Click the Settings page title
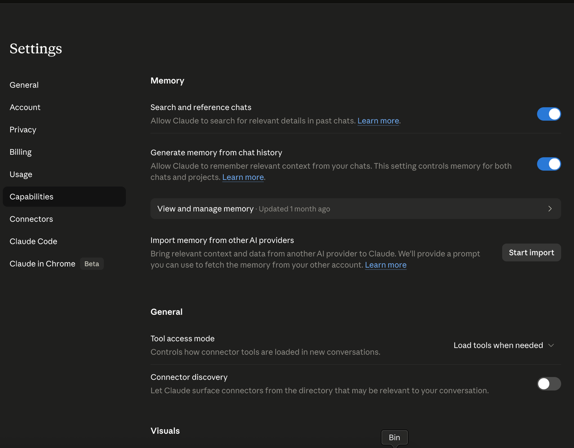This screenshot has height=448, width=574. point(36,48)
